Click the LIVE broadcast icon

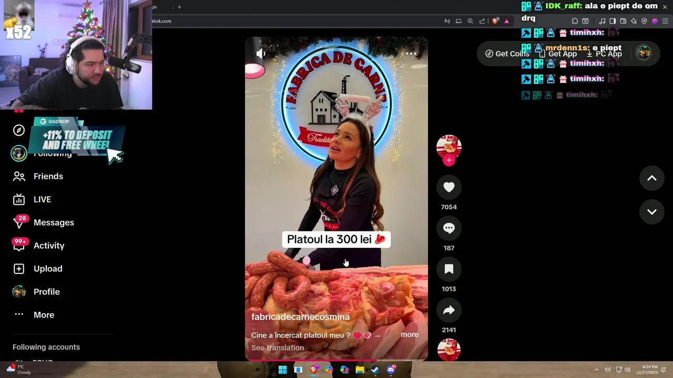click(19, 199)
